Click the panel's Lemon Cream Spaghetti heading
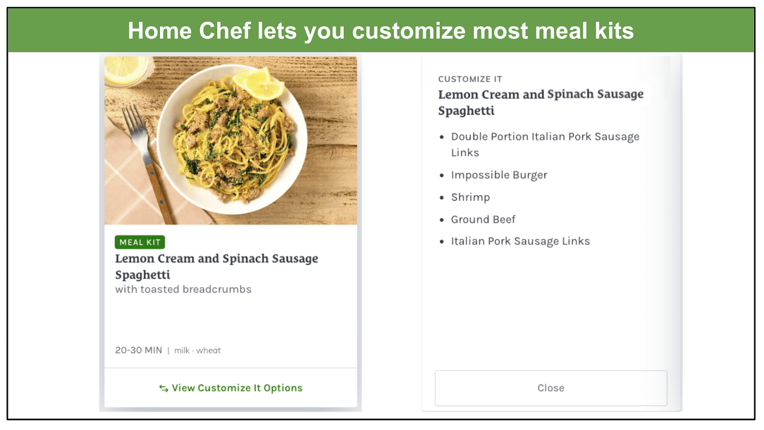Viewport: 764px width, 430px height. (541, 102)
